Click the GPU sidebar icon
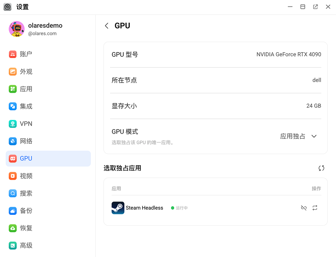This screenshot has height=257, width=336. 13,159
